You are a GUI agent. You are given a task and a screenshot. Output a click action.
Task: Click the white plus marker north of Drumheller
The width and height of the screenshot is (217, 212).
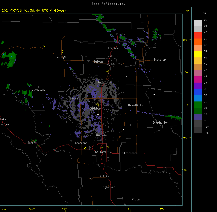[154, 94]
